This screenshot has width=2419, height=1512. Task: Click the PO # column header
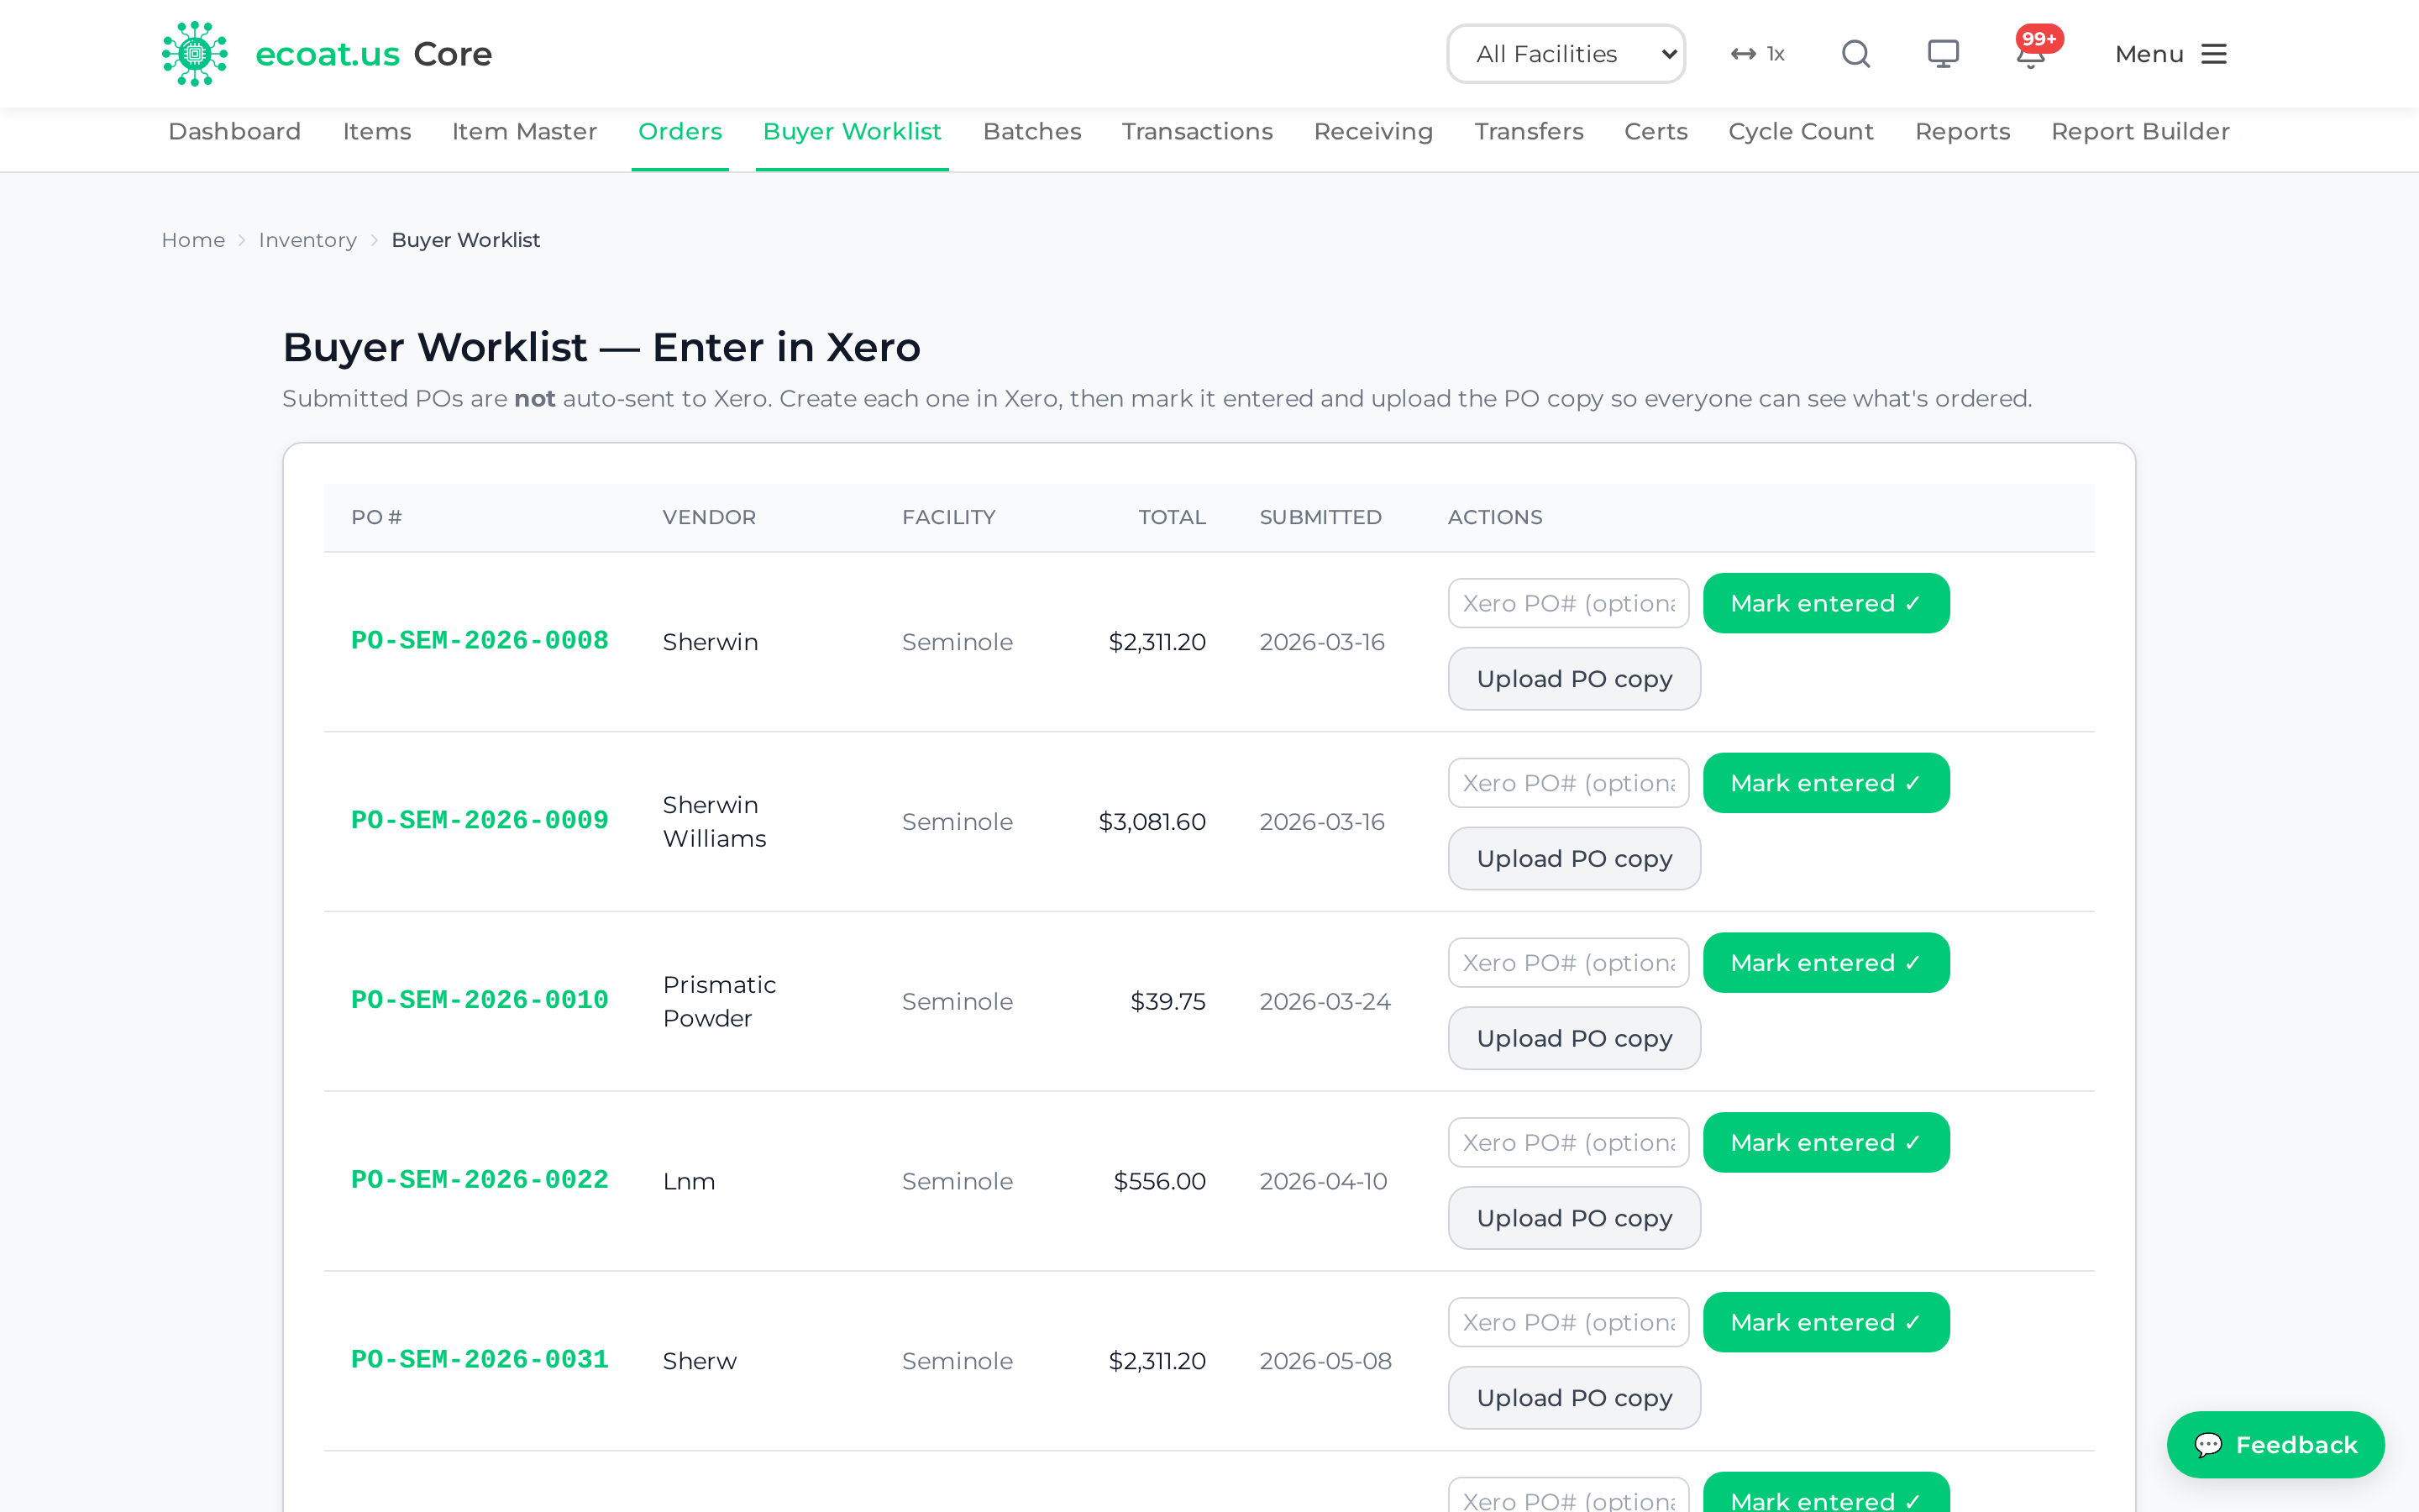(x=377, y=518)
